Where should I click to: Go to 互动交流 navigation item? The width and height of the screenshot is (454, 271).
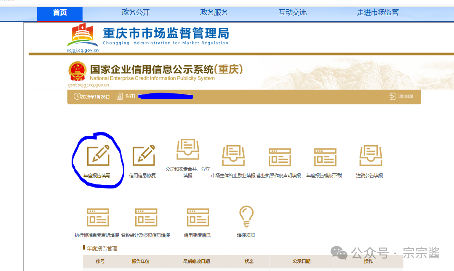click(x=292, y=13)
